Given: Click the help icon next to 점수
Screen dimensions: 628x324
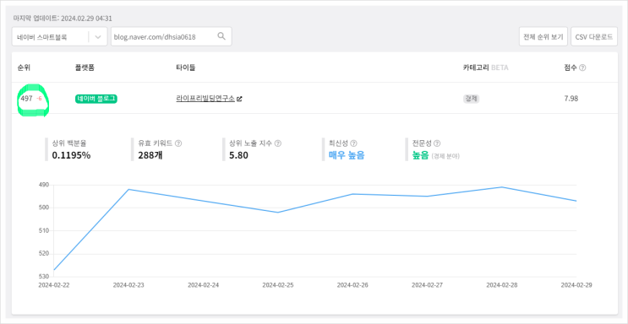Looking at the screenshot, I should 582,68.
